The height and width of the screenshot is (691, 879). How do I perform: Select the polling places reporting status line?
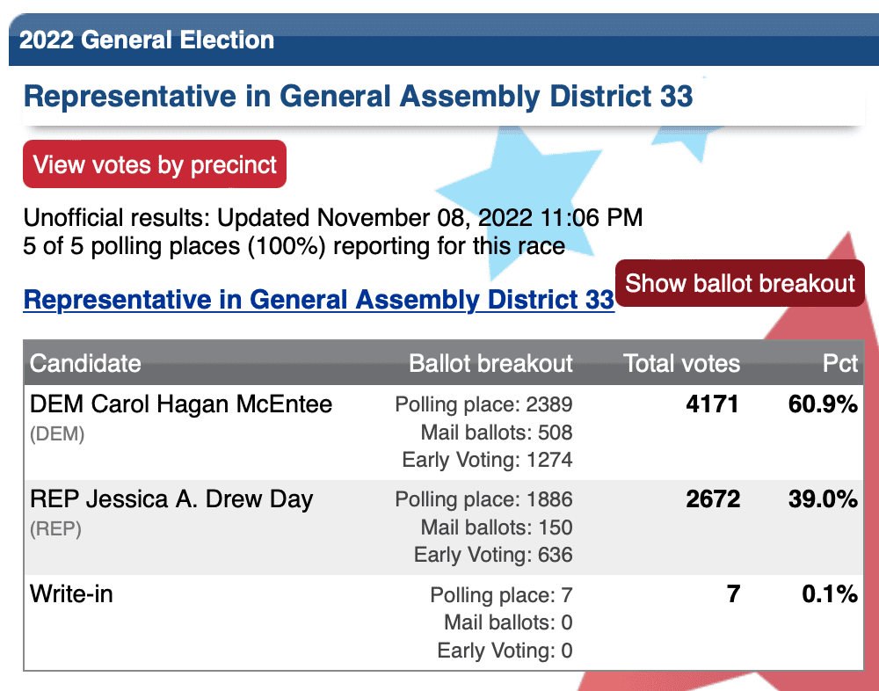pyautogui.click(x=294, y=246)
